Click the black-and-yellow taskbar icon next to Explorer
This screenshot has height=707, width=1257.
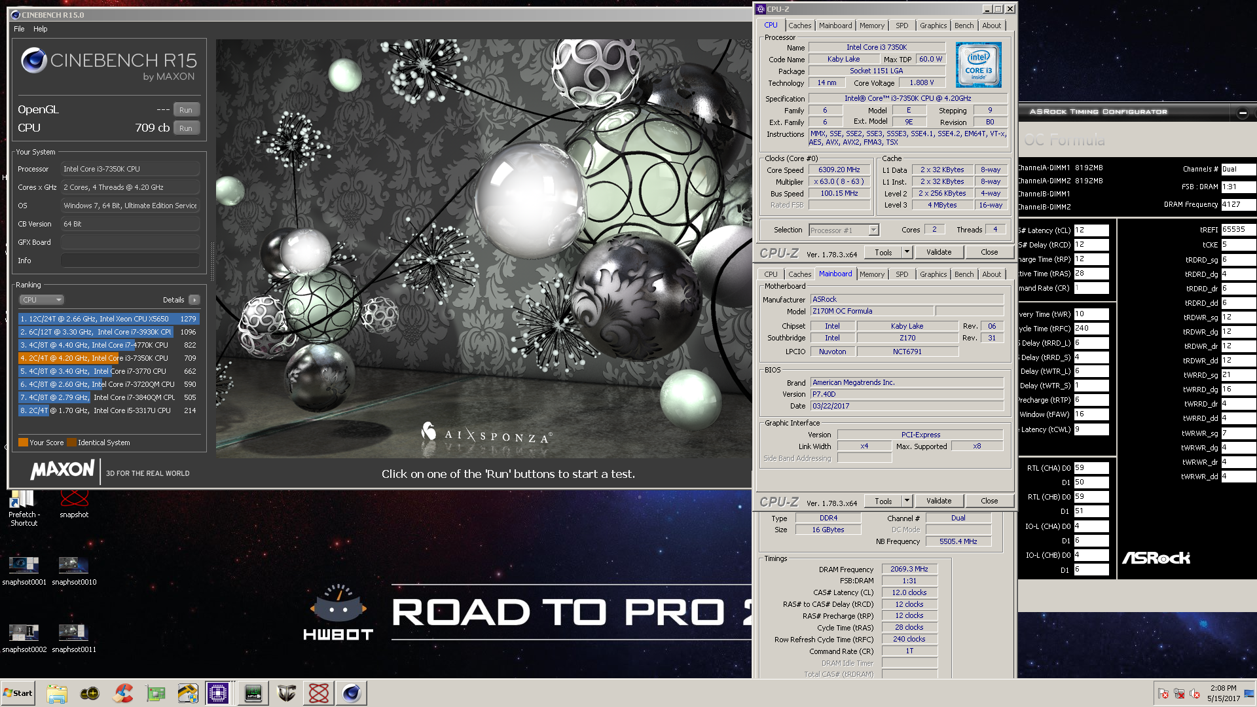tap(90, 693)
